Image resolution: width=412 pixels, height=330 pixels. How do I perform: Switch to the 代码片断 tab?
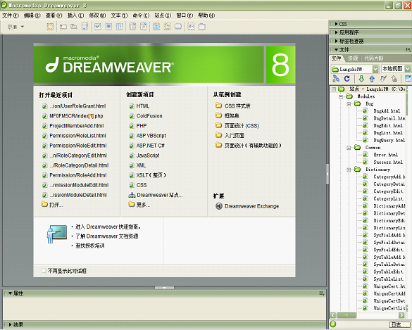[x=374, y=58]
